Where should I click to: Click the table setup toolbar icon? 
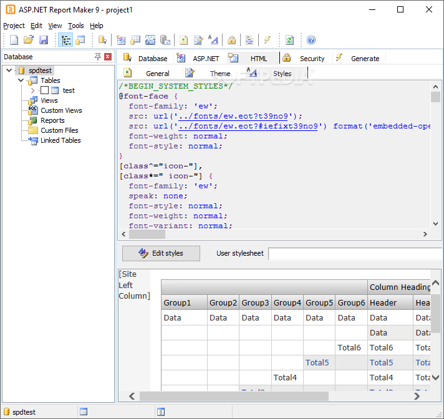pos(135,40)
